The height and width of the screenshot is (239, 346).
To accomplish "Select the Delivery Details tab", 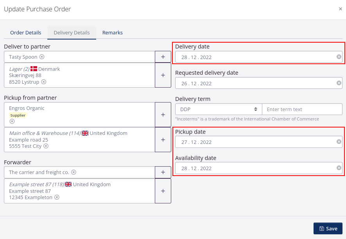I will (72, 33).
